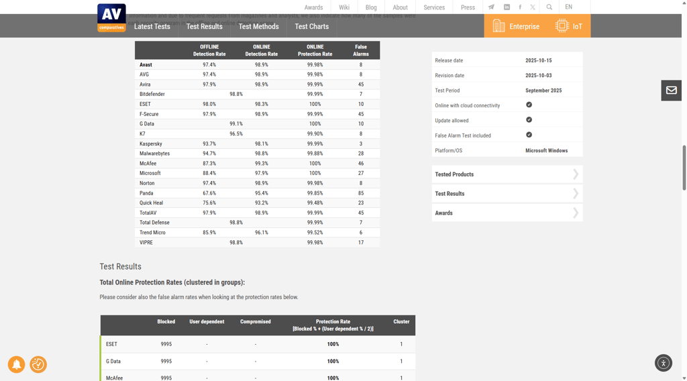687x381 pixels.
Task: Click the OFFLINE Detection Rate column header
Action: tap(209, 50)
